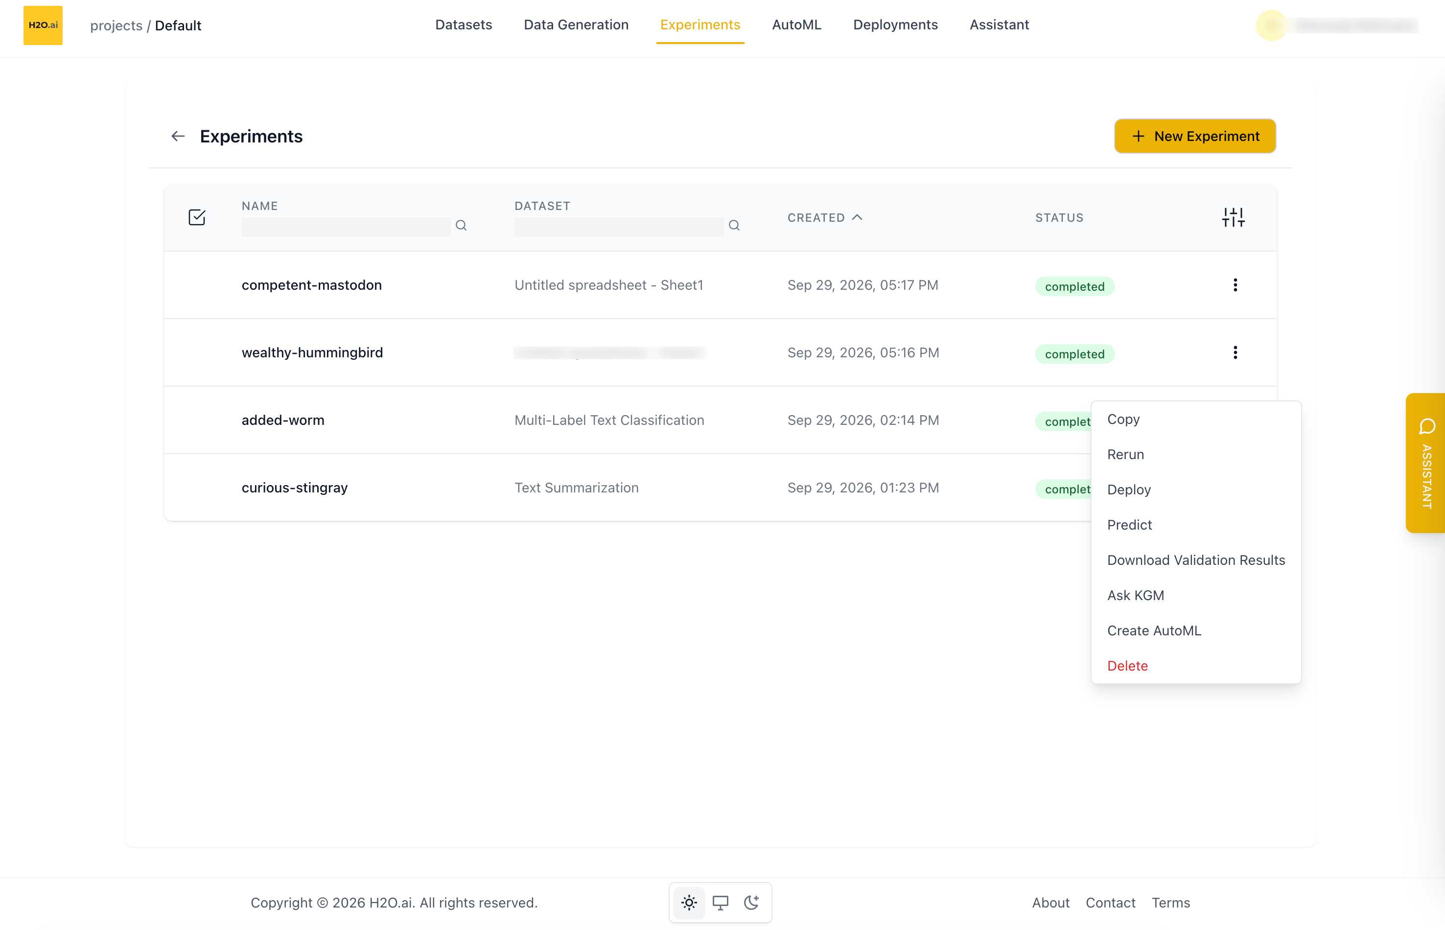Click the search icon in the Dataset filter
1445x930 pixels.
(x=734, y=225)
